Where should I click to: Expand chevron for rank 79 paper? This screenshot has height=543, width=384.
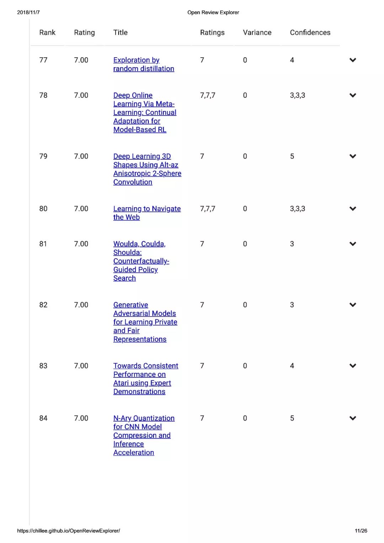click(x=353, y=156)
